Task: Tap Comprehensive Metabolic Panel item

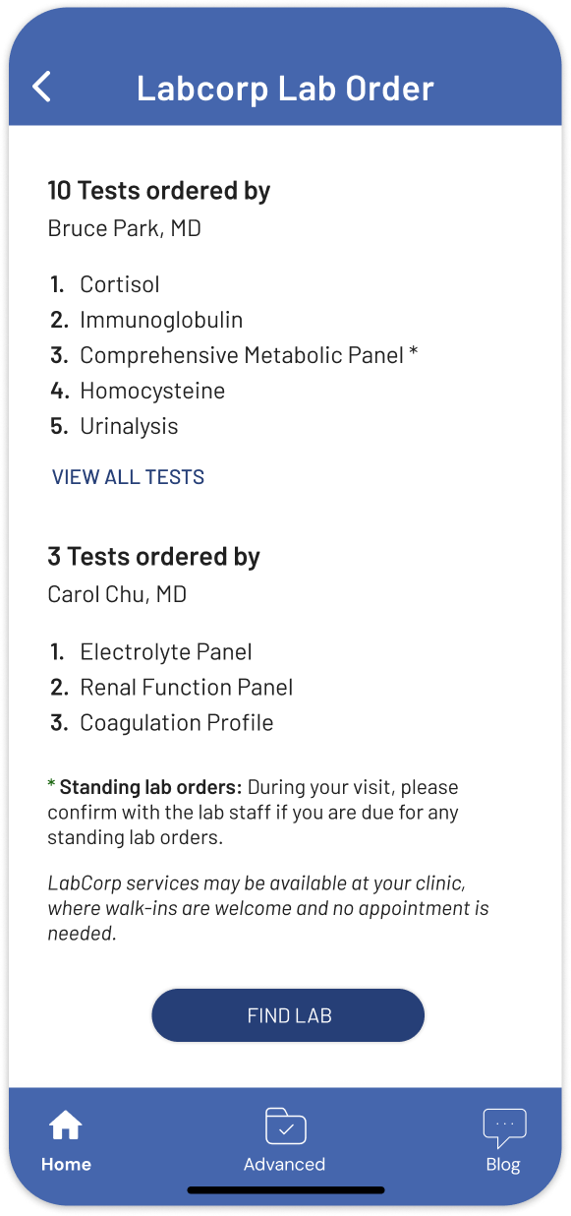Action: point(242,355)
